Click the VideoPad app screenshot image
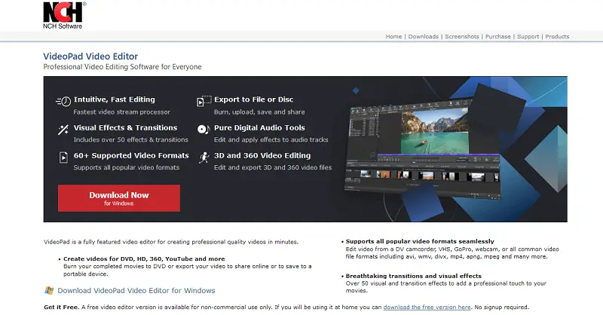603x315 pixels. (423, 148)
